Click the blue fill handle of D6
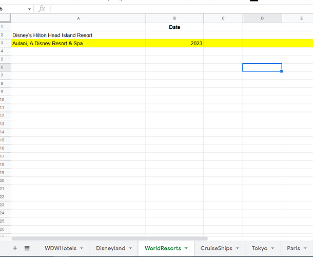 coord(282,71)
